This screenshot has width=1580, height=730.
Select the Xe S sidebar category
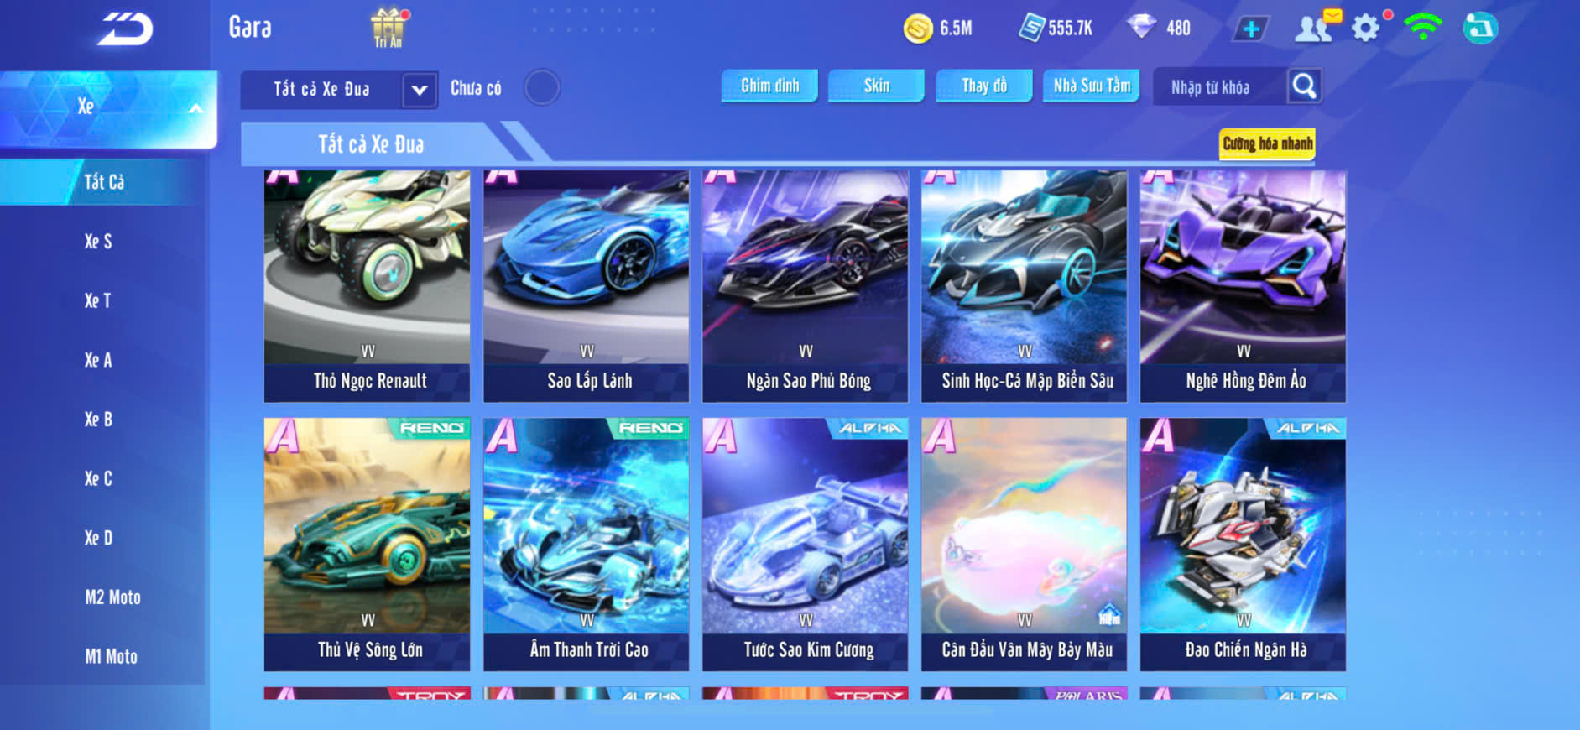(x=99, y=242)
